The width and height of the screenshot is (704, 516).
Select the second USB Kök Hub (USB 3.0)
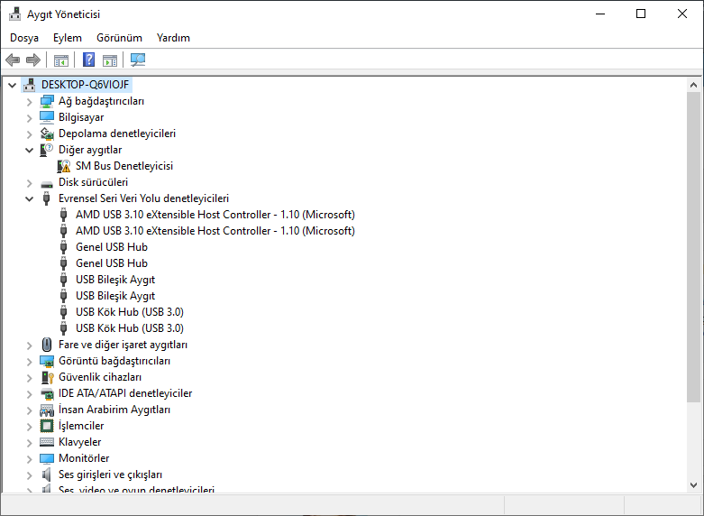pyautogui.click(x=130, y=328)
